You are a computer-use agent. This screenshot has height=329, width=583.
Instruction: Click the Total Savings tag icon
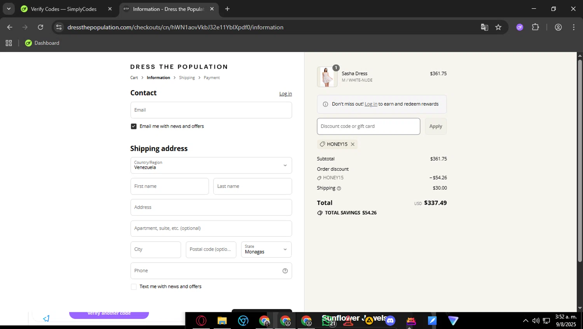[x=320, y=213]
